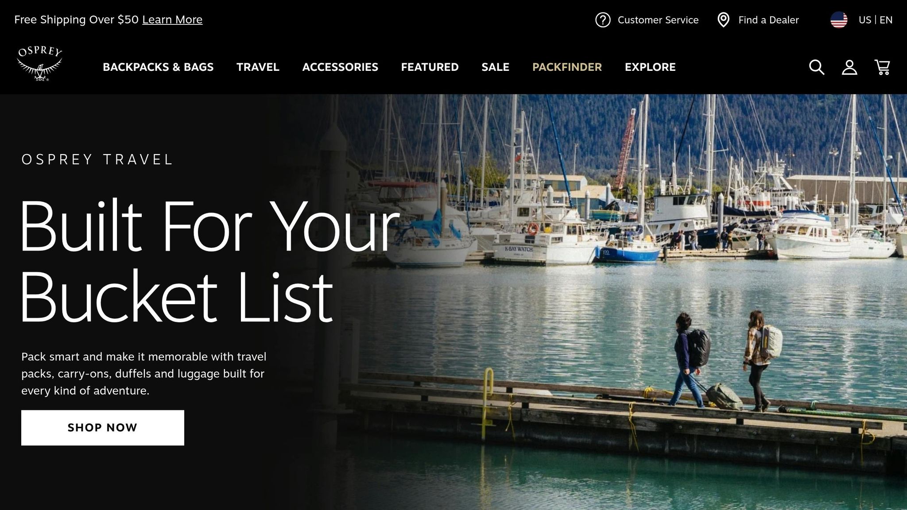Click the Find a Dealer map pin icon
Viewport: 907px width, 510px height.
coord(723,20)
